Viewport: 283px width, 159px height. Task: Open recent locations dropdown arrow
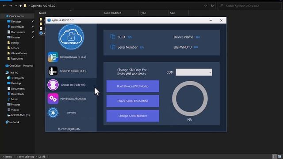(x=16, y=6)
